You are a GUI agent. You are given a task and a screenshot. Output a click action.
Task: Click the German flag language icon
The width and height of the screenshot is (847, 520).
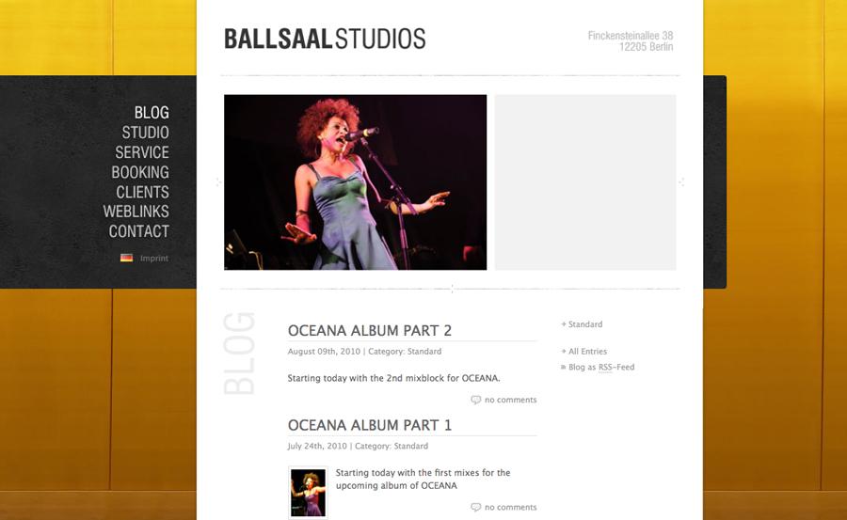pos(126,258)
